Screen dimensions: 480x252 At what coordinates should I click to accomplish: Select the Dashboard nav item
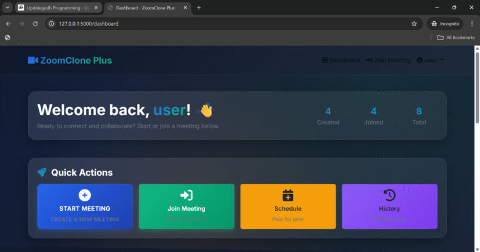pyautogui.click(x=341, y=61)
